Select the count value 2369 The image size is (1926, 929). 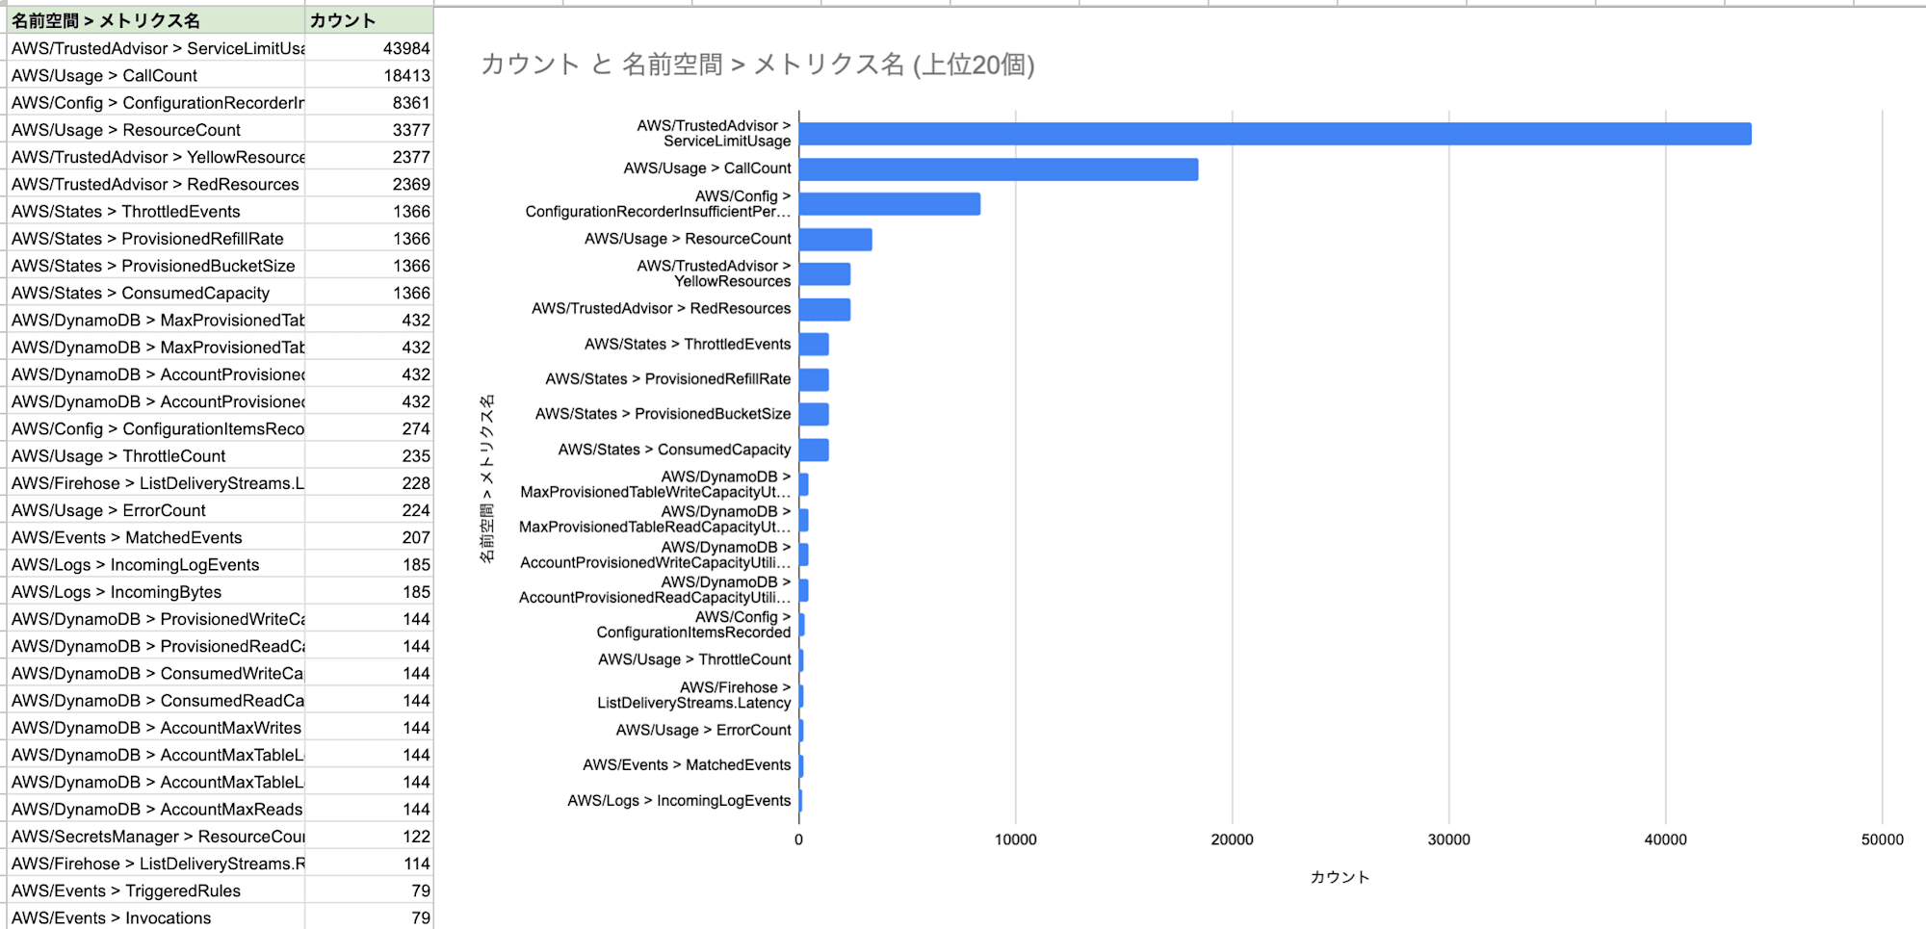(x=369, y=184)
